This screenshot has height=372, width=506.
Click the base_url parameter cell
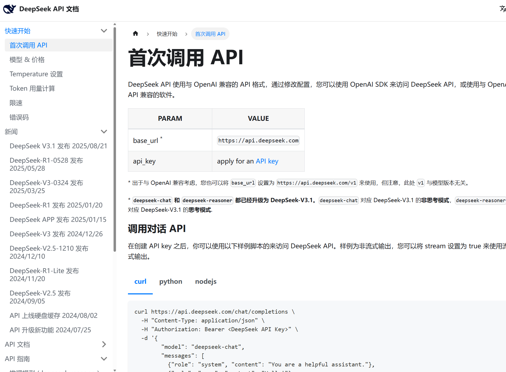[x=170, y=140]
